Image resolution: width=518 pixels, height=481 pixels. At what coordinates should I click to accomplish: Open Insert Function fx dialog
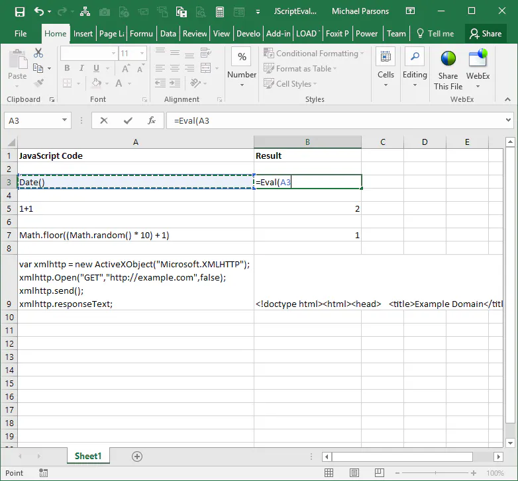click(x=152, y=120)
